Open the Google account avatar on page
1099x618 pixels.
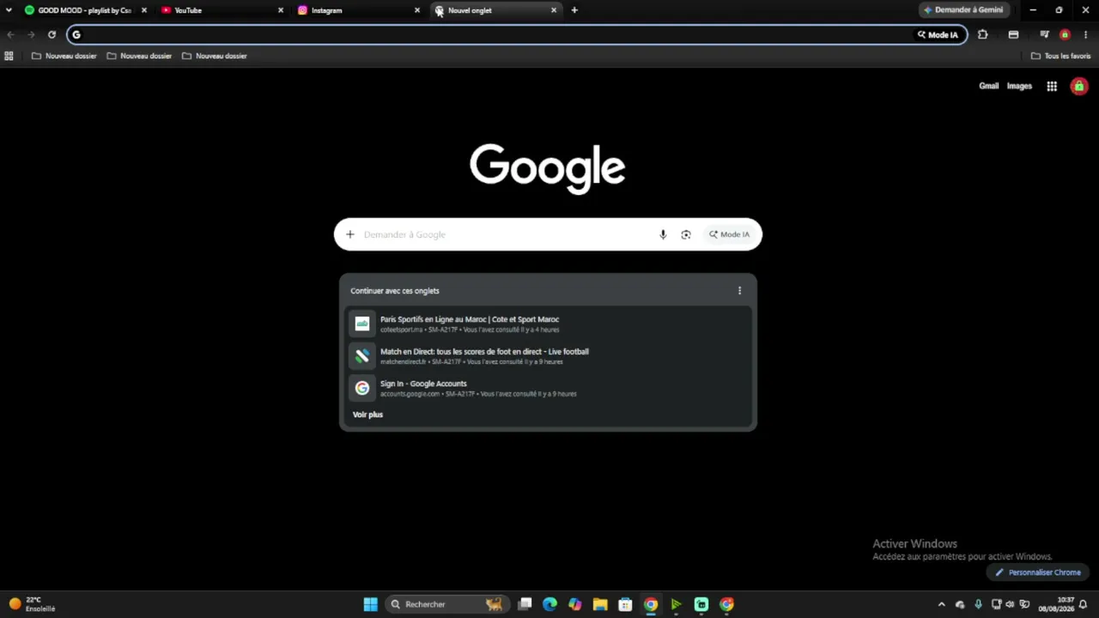click(x=1079, y=86)
